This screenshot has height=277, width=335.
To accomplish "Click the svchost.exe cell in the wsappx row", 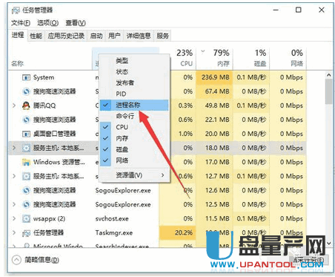I will coord(112,219).
